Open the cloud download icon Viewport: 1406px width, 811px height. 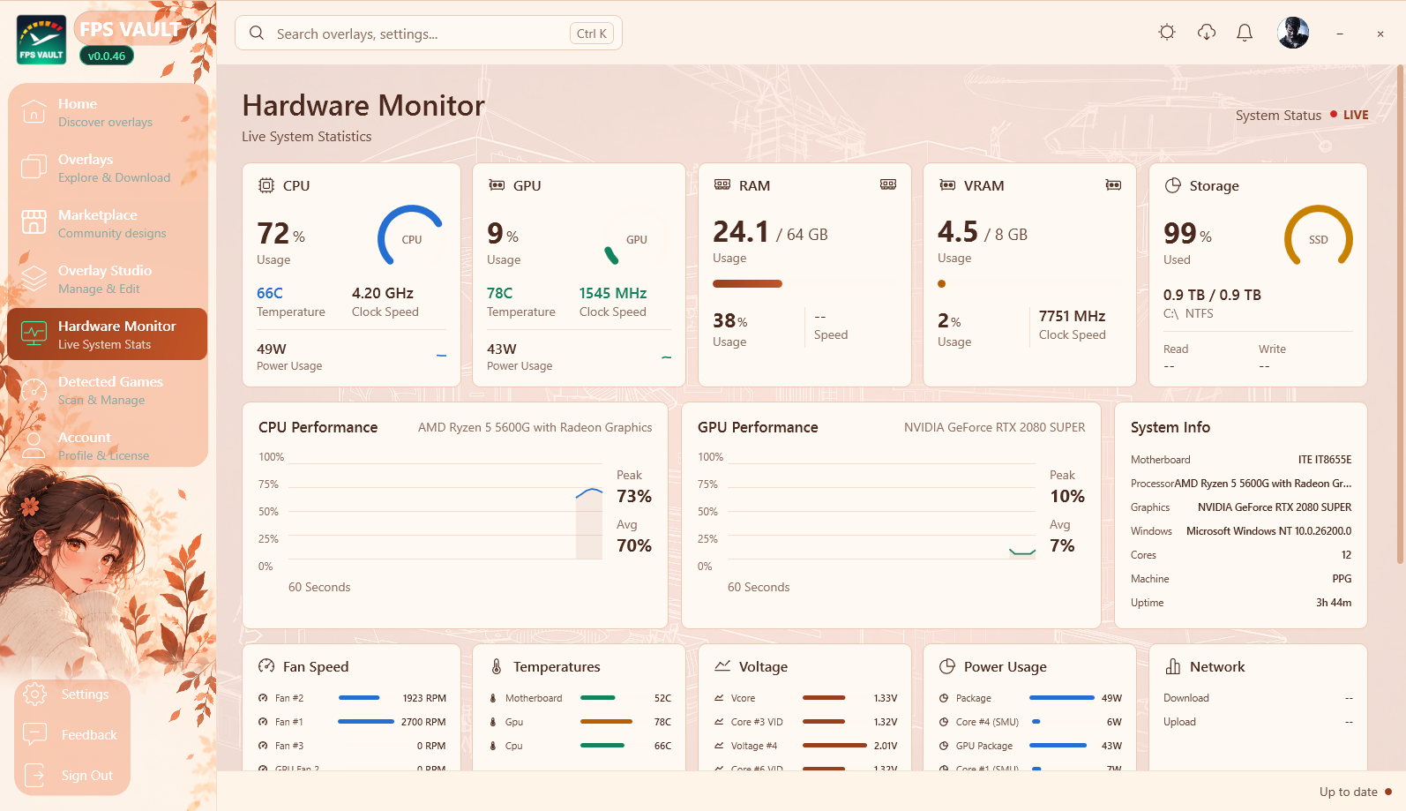pos(1207,33)
